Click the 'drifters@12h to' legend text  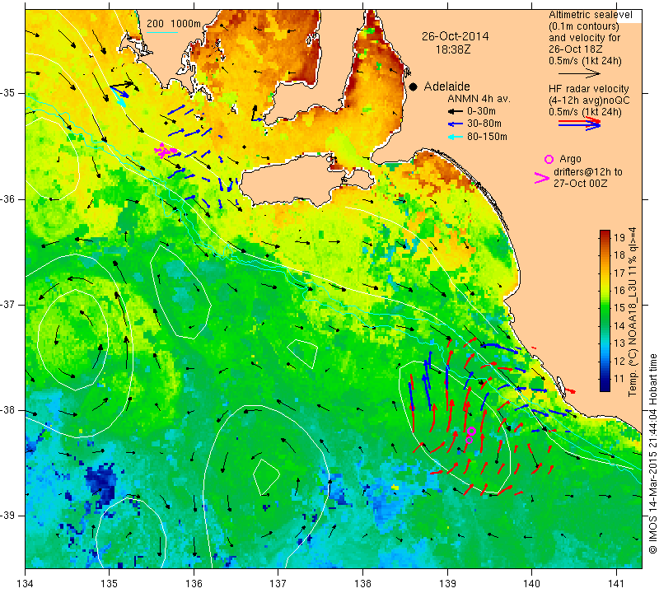point(588,172)
